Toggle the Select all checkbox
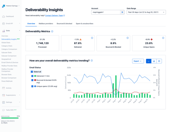 point(32,72)
